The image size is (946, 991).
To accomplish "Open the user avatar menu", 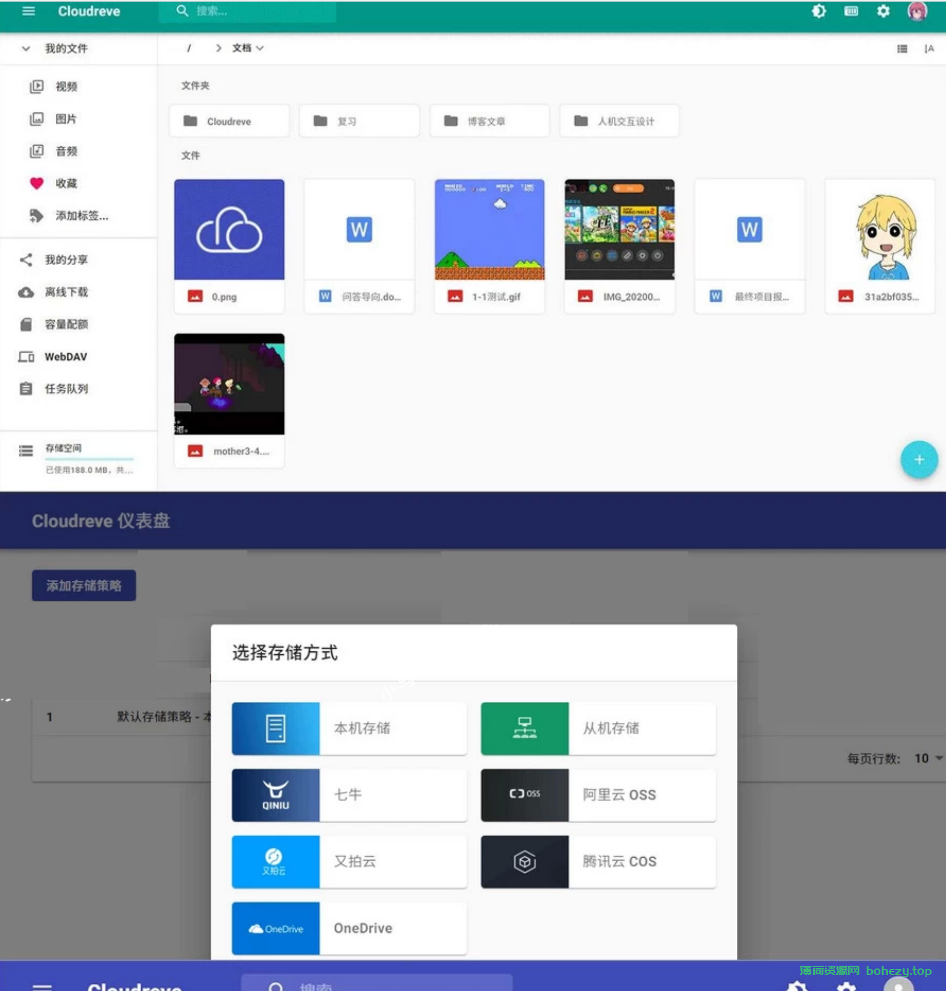I will (x=917, y=11).
